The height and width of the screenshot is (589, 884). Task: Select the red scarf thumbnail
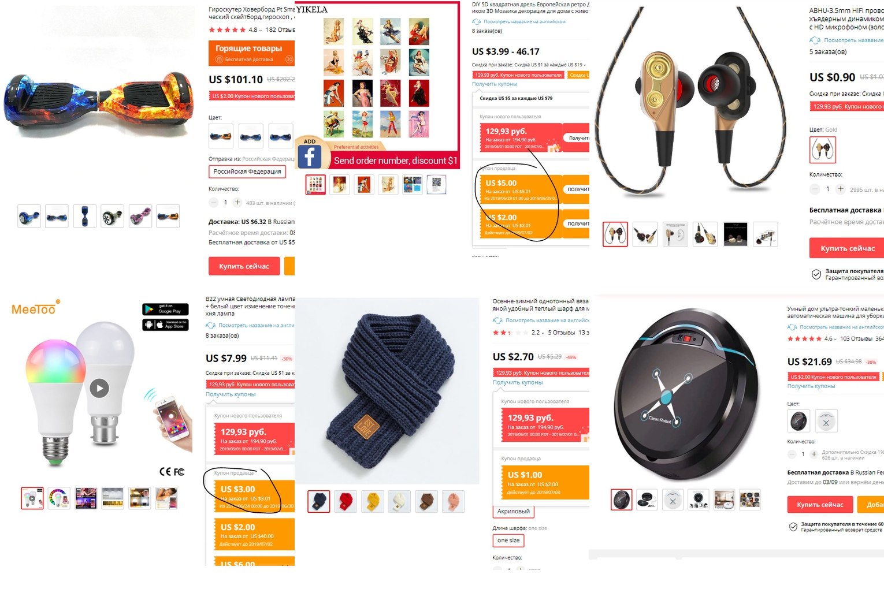[347, 501]
